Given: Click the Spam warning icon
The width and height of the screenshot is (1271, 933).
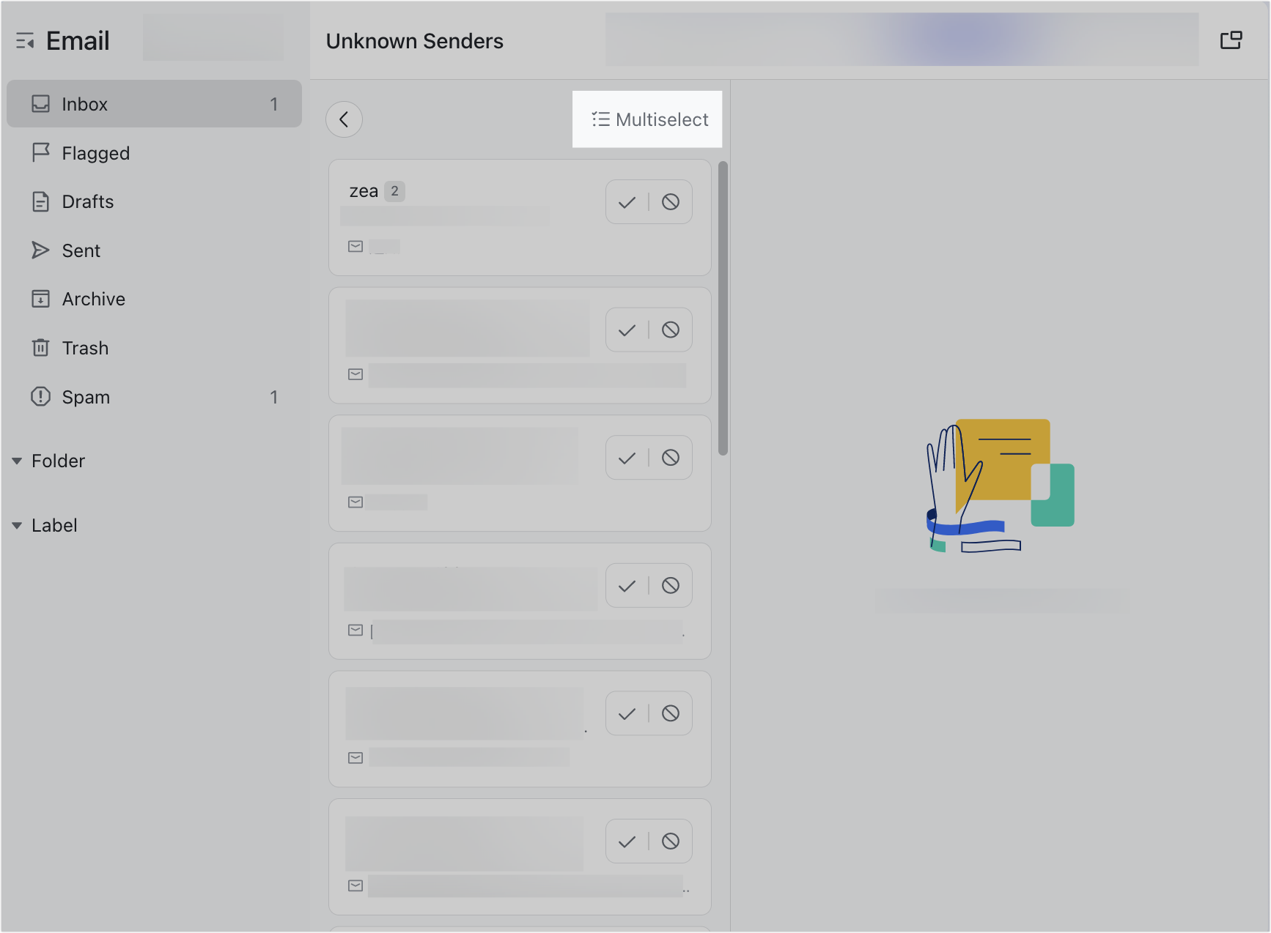Looking at the screenshot, I should [x=40, y=396].
